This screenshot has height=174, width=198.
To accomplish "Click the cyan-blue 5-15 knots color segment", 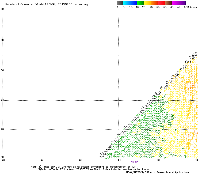I will click(130, 3).
